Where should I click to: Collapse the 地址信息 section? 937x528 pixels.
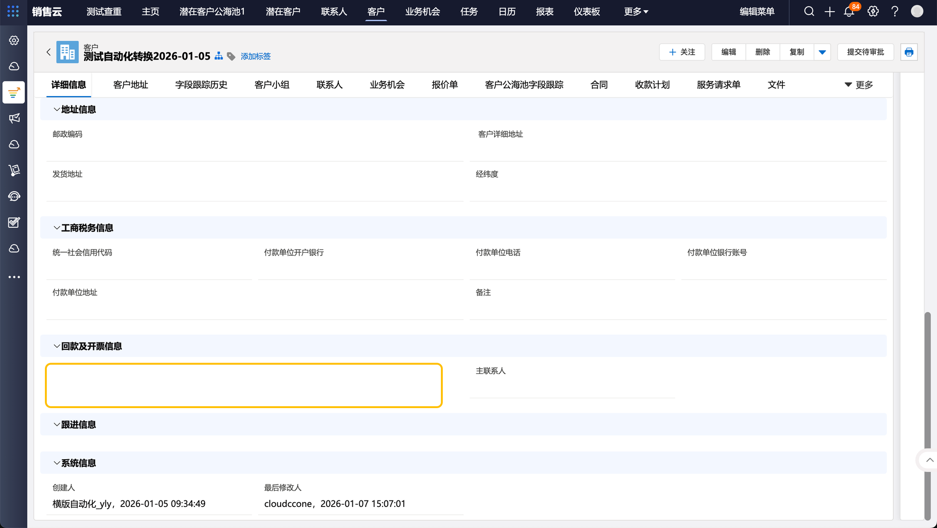click(57, 110)
